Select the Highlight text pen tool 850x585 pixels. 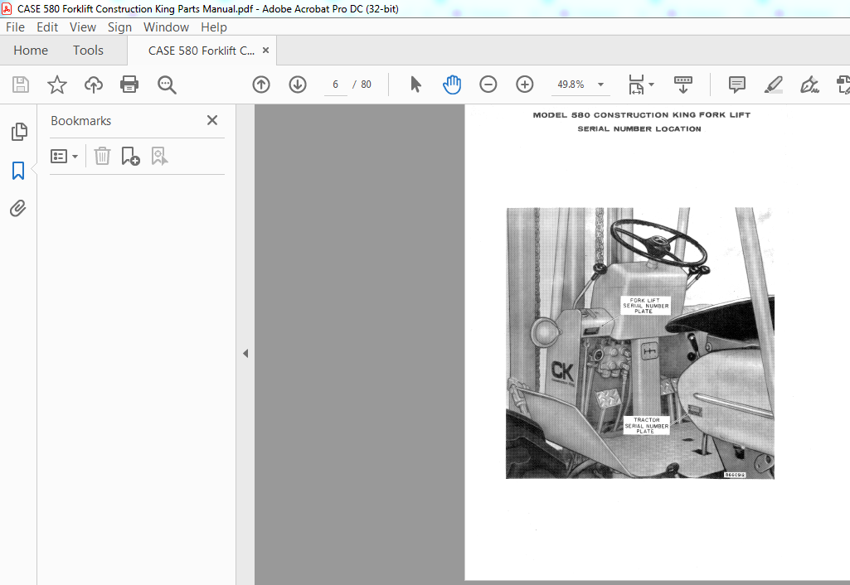click(x=774, y=85)
